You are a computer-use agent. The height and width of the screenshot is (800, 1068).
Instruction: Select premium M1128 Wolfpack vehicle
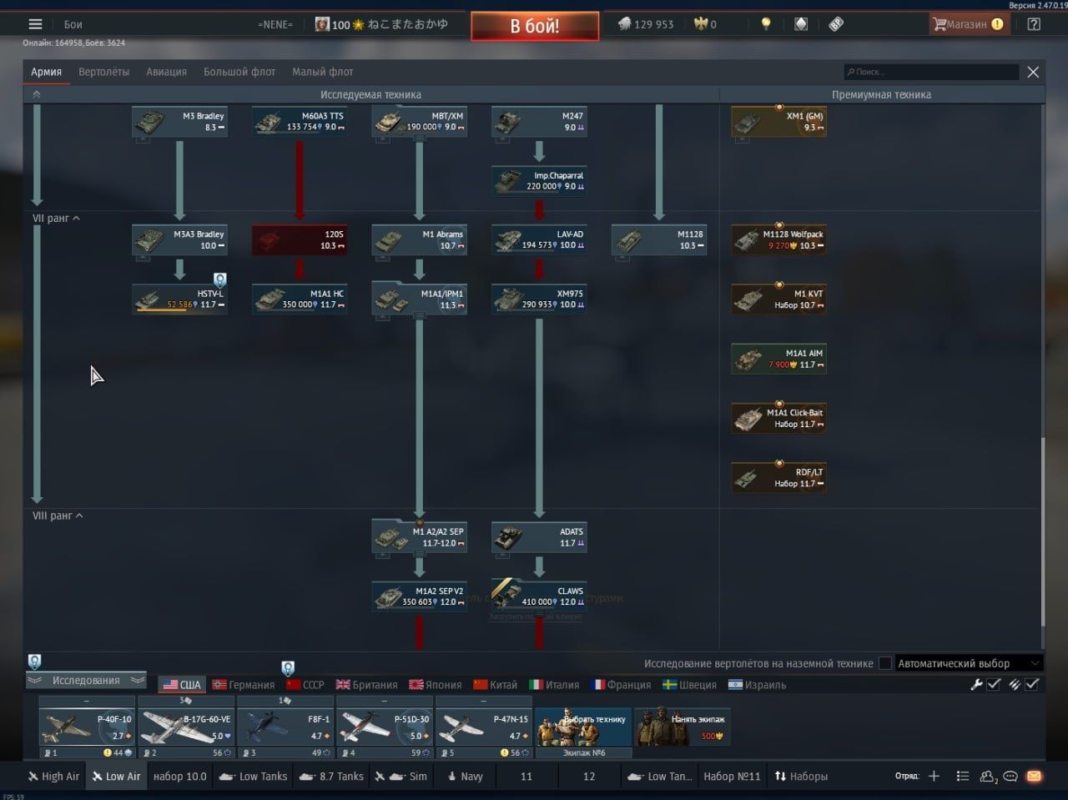tap(779, 240)
